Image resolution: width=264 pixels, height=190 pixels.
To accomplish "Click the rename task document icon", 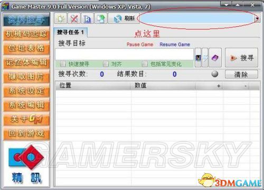I will (x=88, y=18).
